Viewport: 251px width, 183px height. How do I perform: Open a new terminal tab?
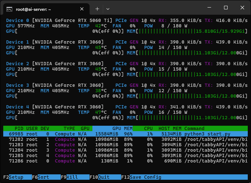pos(97,9)
